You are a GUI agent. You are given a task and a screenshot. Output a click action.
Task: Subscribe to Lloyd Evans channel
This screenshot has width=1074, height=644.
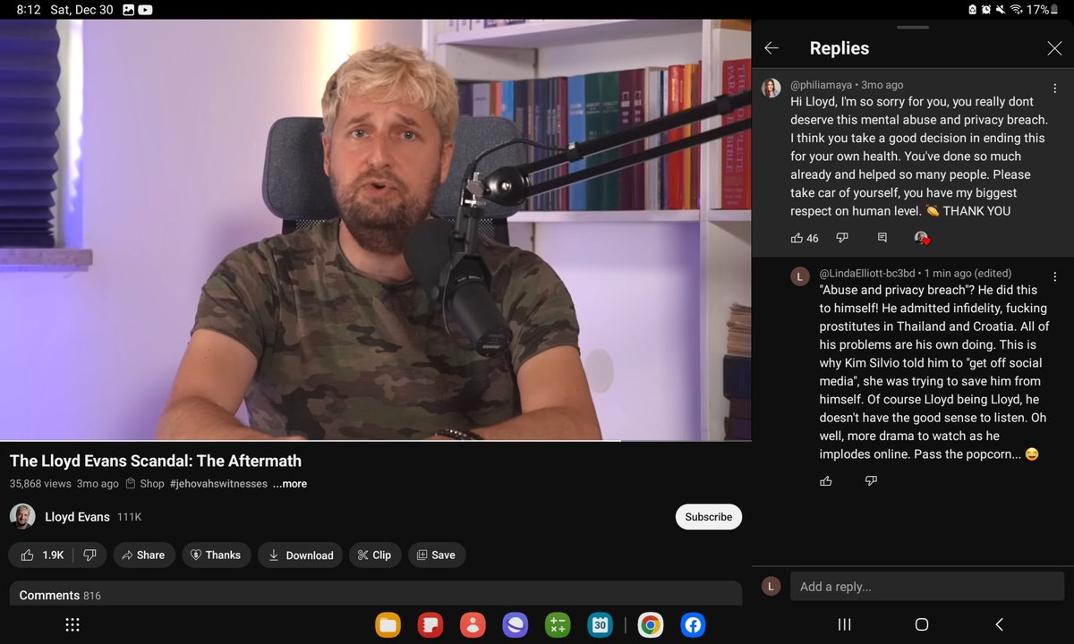point(709,517)
